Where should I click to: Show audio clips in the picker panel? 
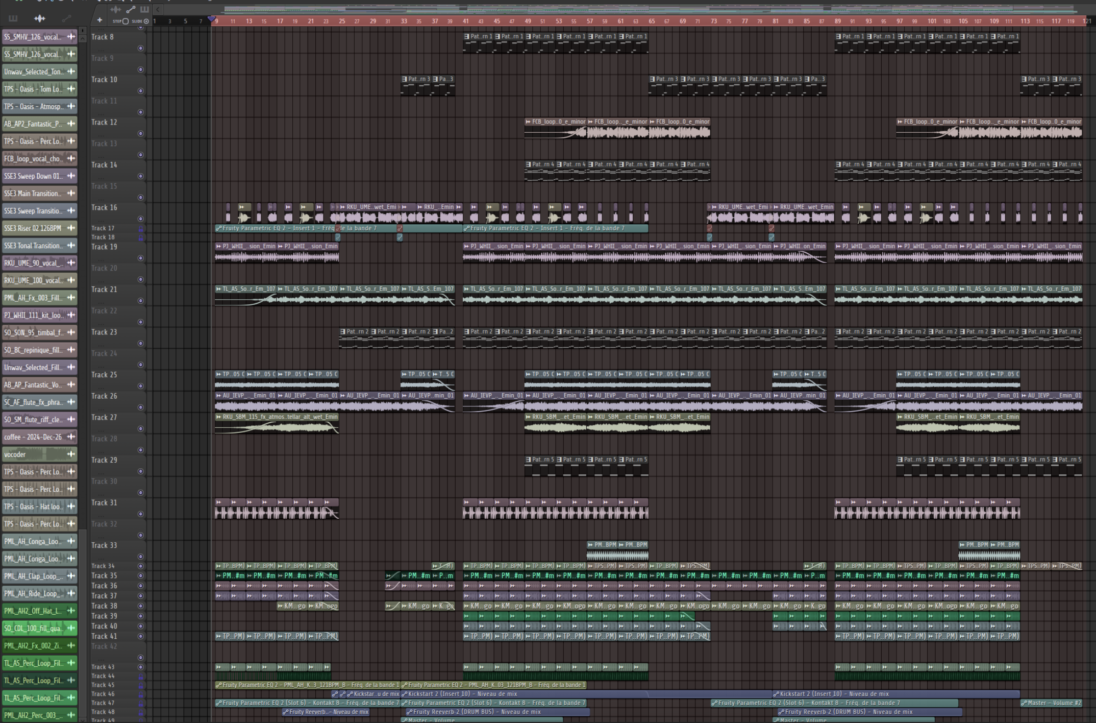point(40,18)
